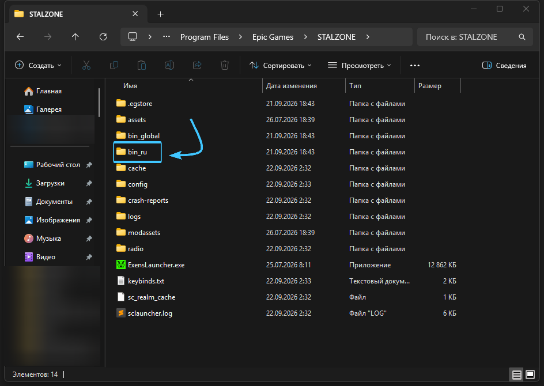Click the Copy icon in toolbar
Viewport: 544px width, 386px height.
coord(114,65)
